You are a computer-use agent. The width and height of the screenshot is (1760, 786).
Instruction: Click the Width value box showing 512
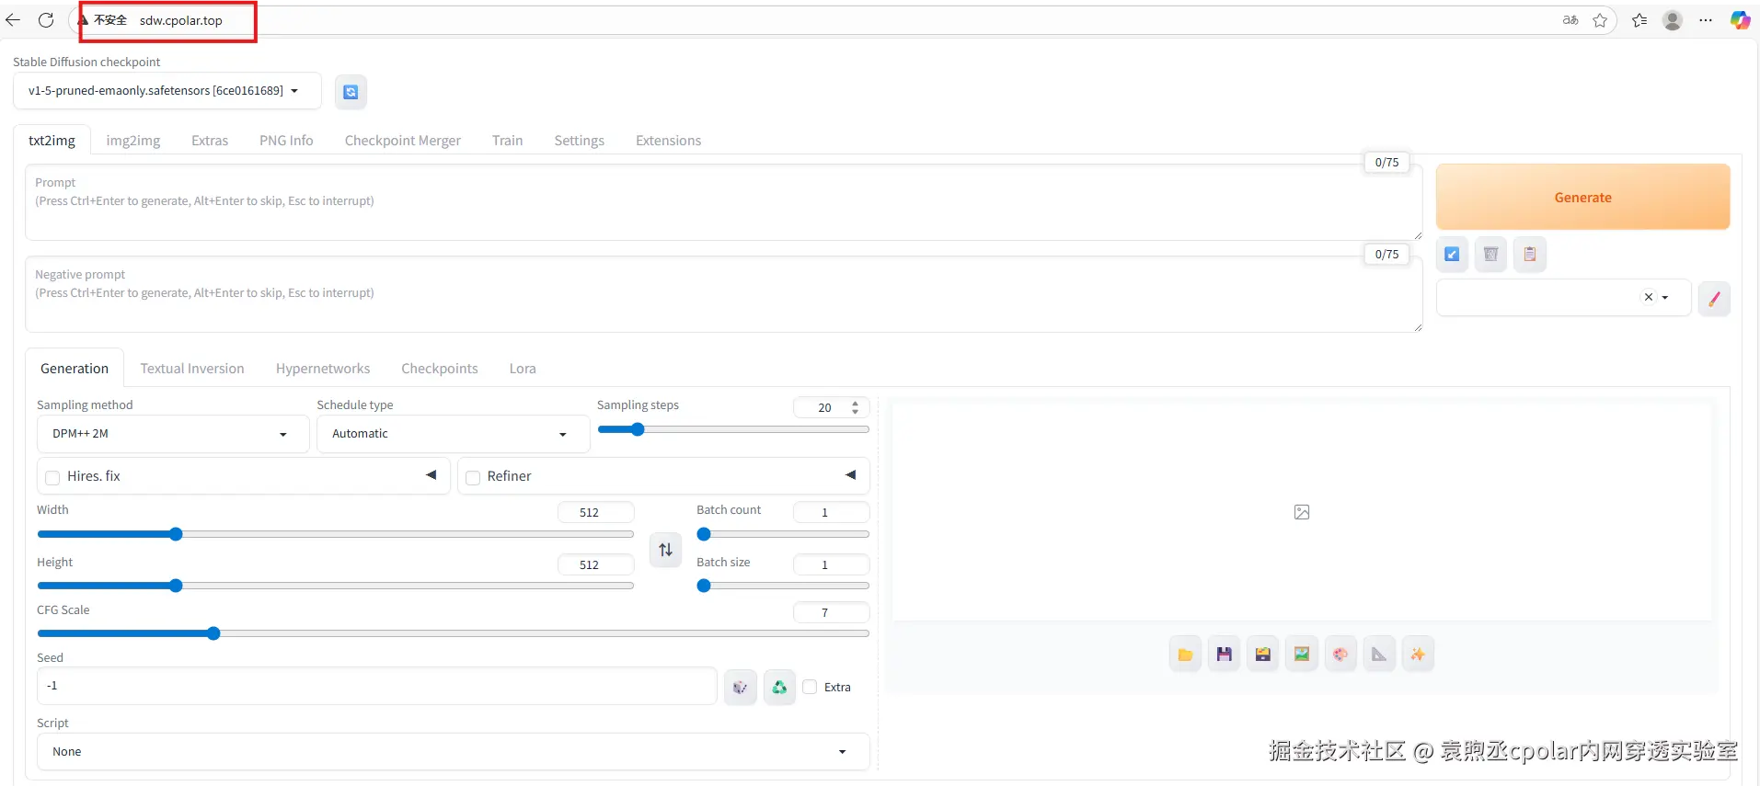pos(595,512)
